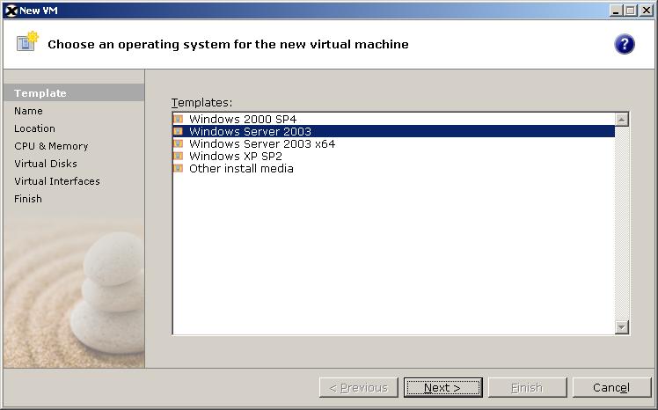Pick the Windows XP SP2 template
Image resolution: width=658 pixels, height=410 pixels.
393,156
